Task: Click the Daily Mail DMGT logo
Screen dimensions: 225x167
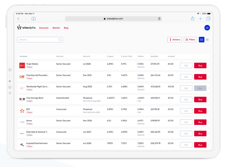Action: click(x=22, y=134)
